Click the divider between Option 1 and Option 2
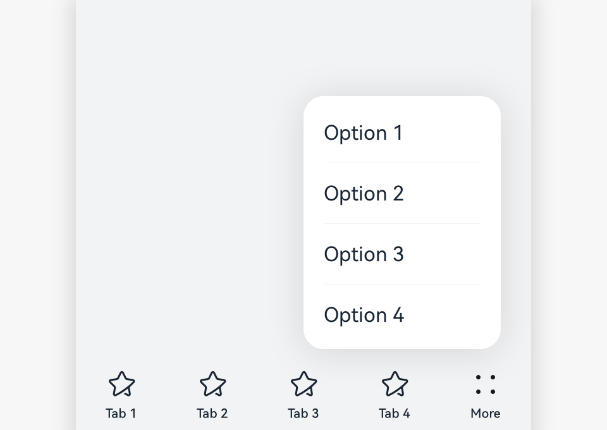This screenshot has height=430, width=607. [x=402, y=163]
